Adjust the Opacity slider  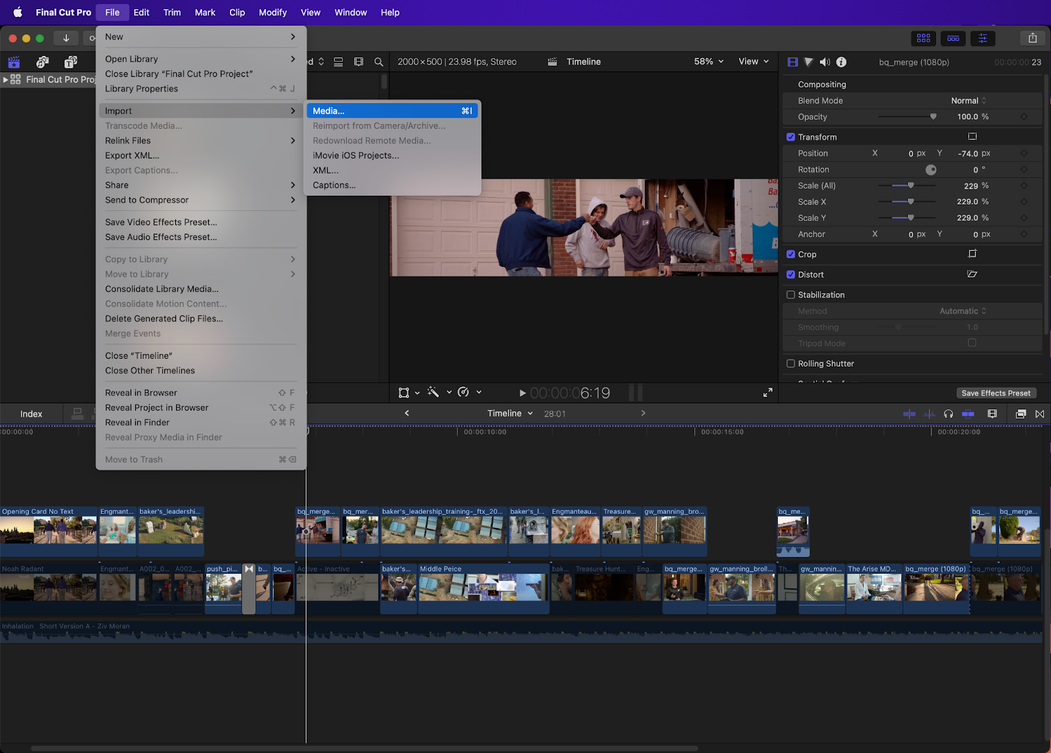point(907,117)
